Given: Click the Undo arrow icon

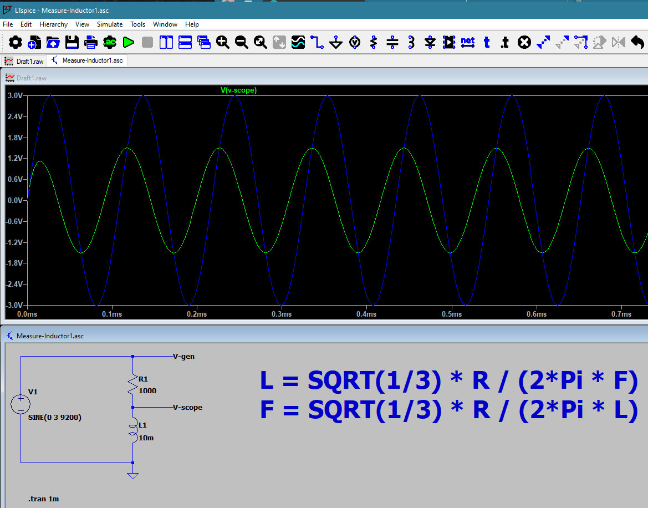Looking at the screenshot, I should [637, 42].
